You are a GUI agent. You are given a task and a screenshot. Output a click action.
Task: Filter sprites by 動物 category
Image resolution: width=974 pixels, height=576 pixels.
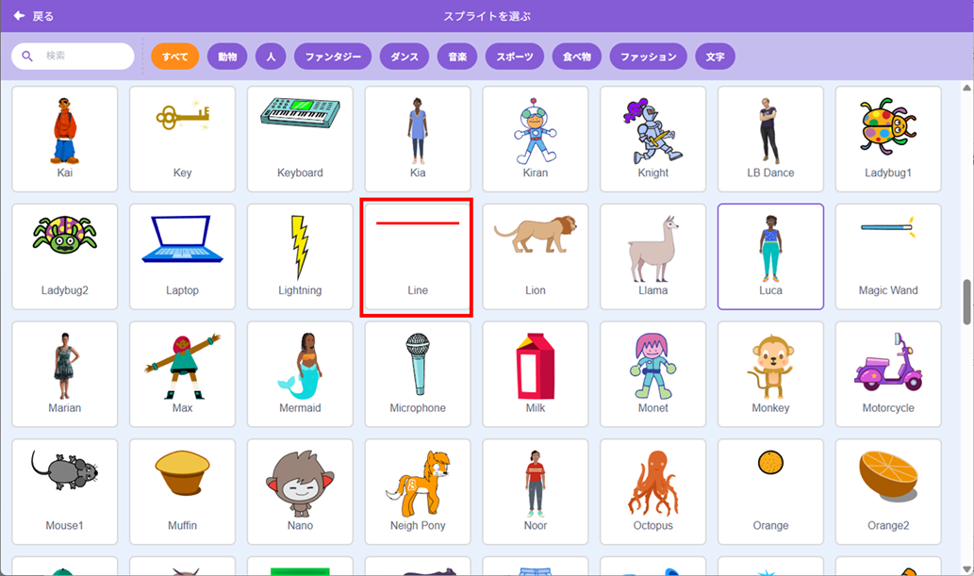click(x=227, y=57)
